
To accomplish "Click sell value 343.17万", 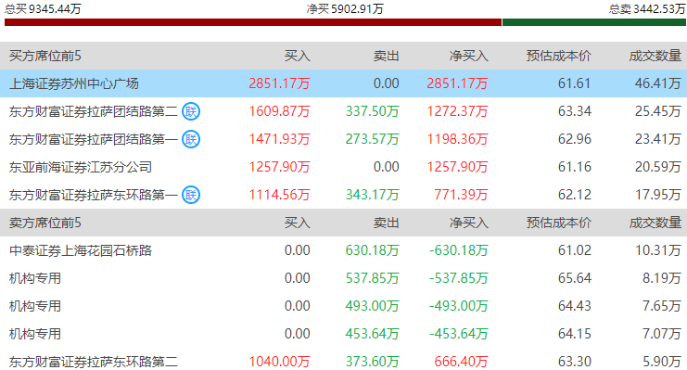I will click(x=373, y=195).
